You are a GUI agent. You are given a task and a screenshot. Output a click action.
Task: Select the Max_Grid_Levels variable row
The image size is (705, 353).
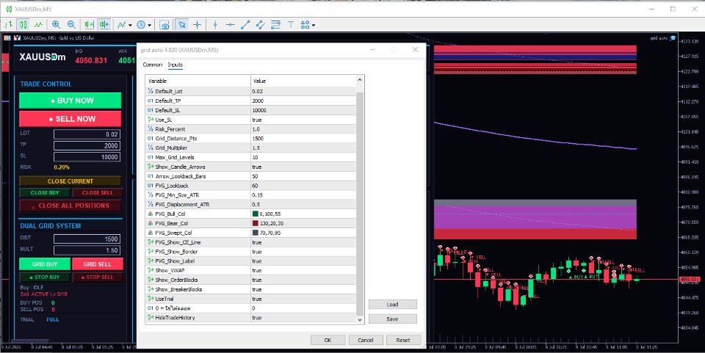pyautogui.click(x=250, y=157)
